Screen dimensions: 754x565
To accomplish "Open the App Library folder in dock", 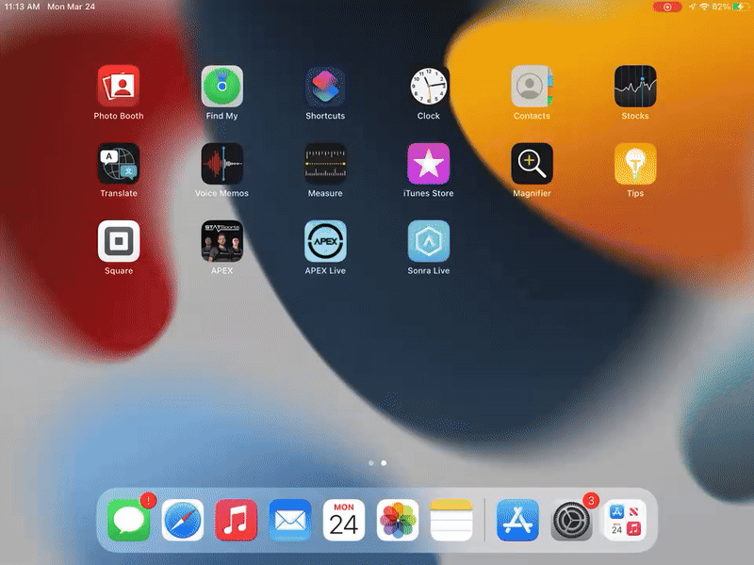I will click(625, 520).
